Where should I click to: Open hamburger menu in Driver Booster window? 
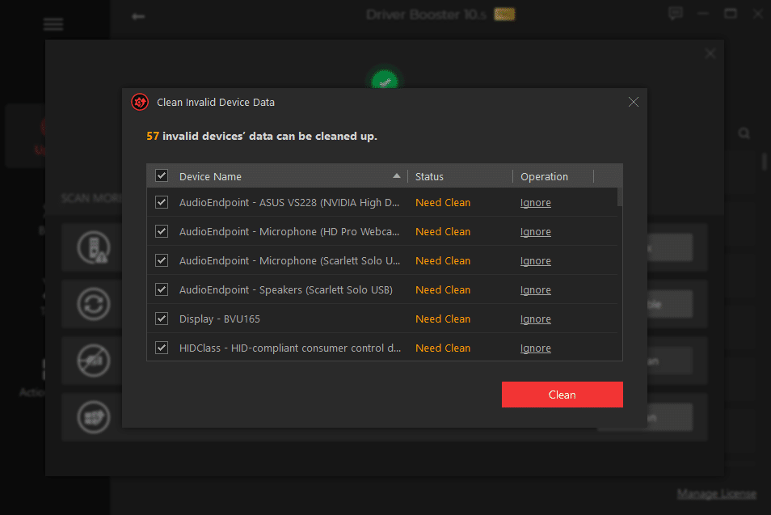coord(53,24)
